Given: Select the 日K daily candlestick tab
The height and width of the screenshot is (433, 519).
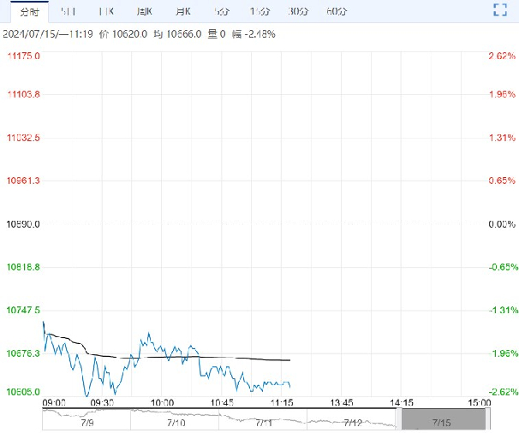Looking at the screenshot, I should pos(105,11).
